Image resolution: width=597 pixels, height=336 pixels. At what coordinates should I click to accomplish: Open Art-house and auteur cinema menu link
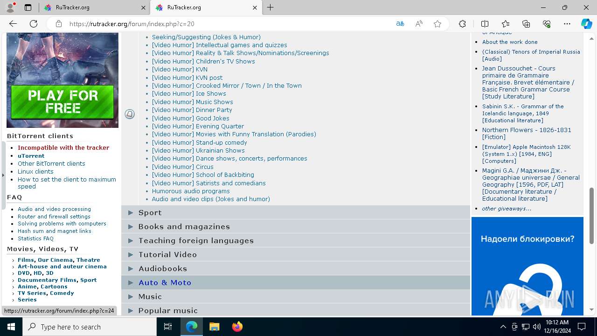tap(62, 266)
